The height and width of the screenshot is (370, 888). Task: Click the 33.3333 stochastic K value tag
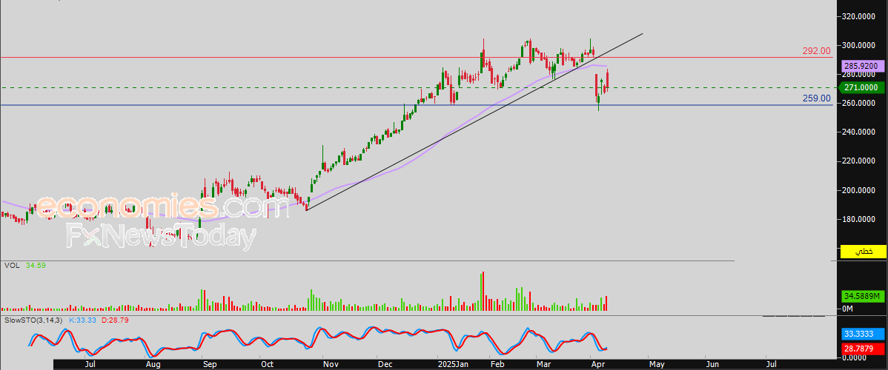pos(862,334)
